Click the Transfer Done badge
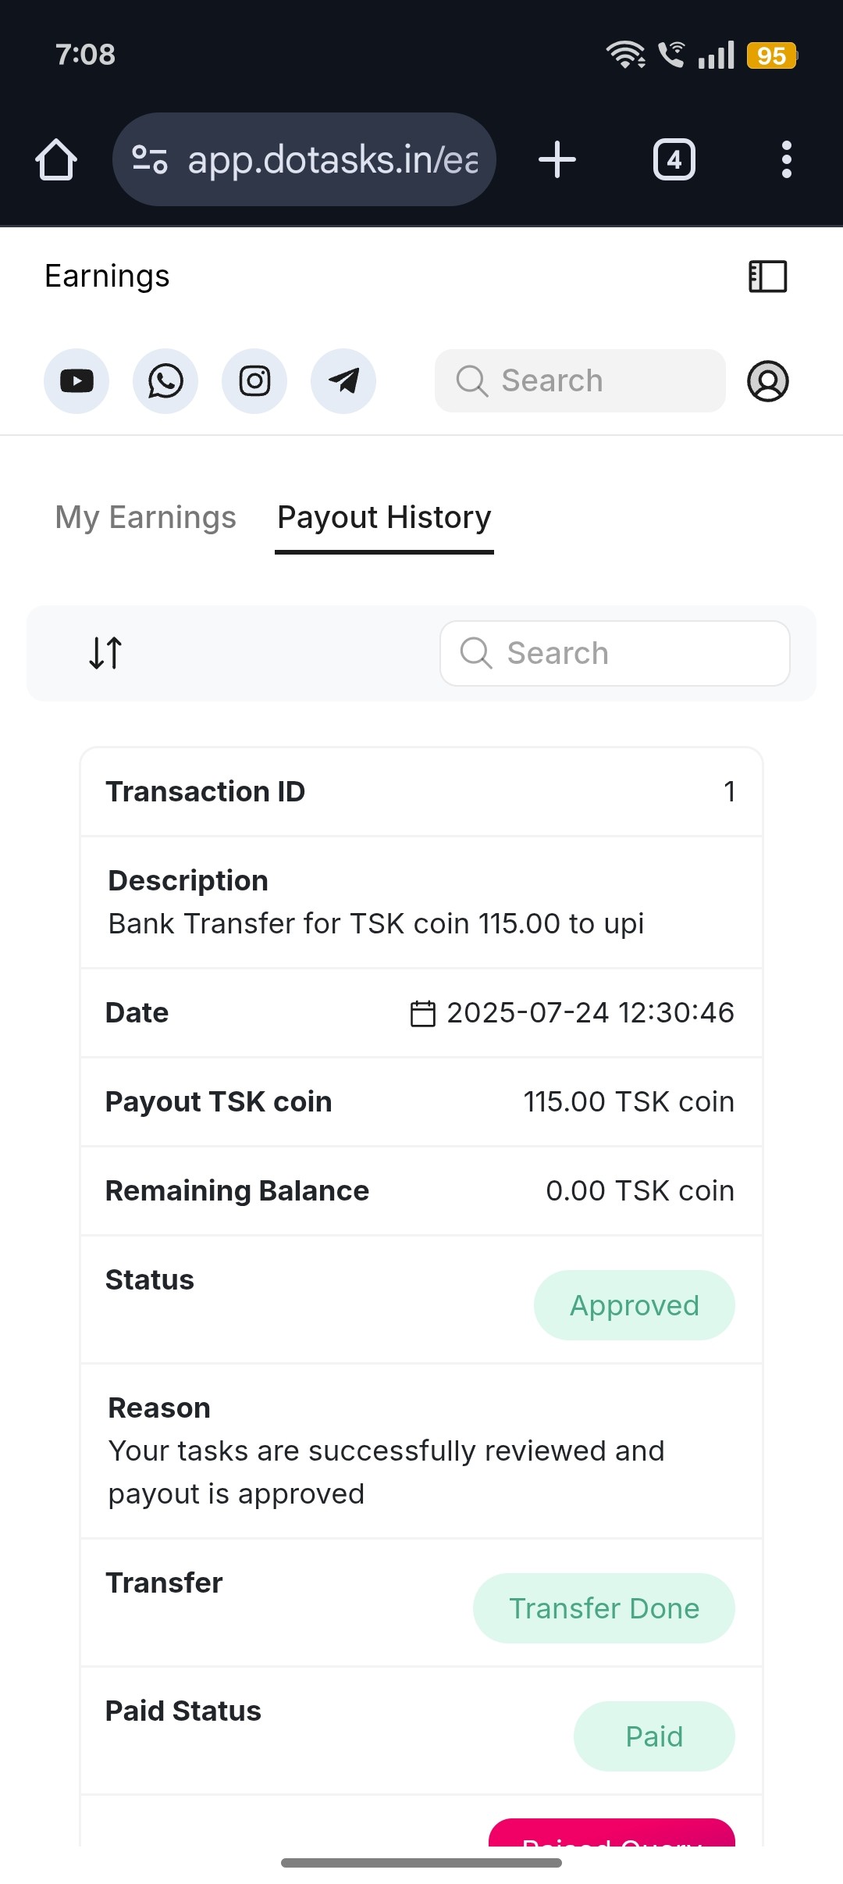This screenshot has height=1884, width=843. coord(603,1608)
